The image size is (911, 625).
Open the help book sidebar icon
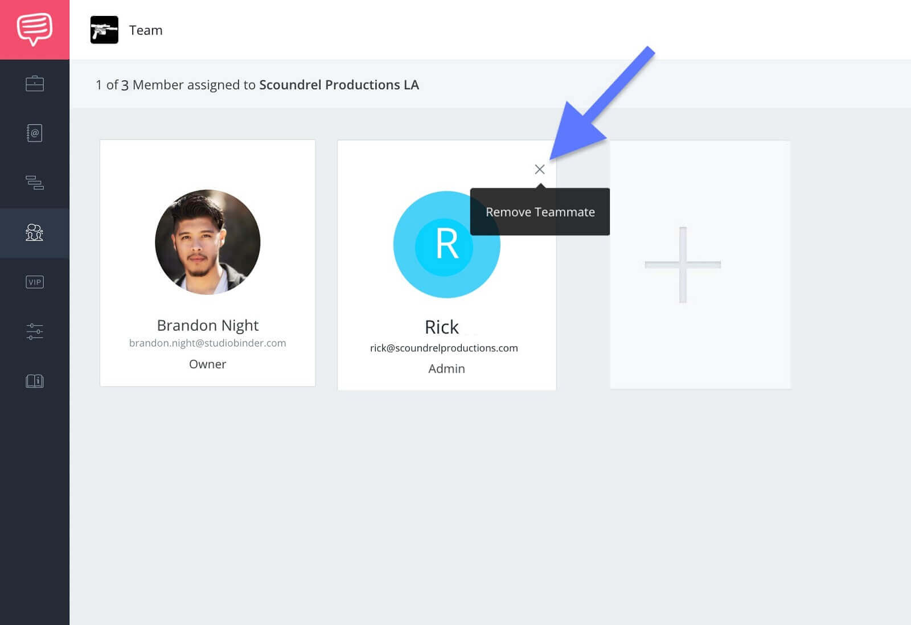tap(35, 381)
